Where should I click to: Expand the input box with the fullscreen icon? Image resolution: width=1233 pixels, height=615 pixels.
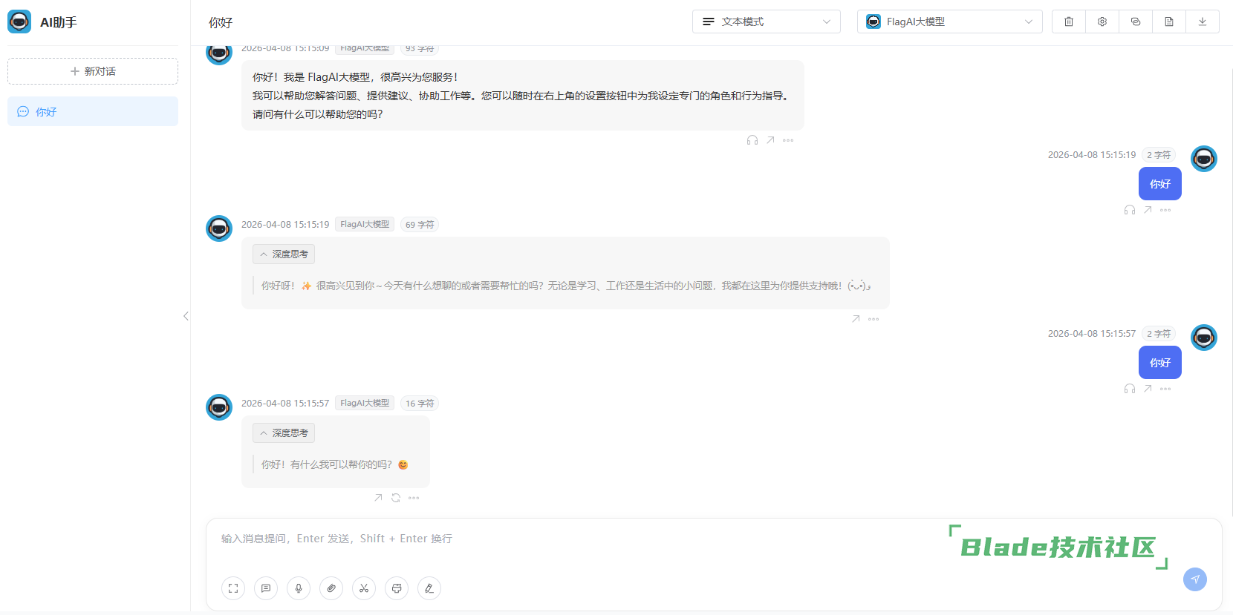tap(233, 588)
